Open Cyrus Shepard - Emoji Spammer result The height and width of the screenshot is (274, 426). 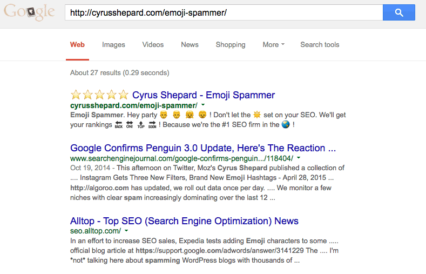pos(204,95)
